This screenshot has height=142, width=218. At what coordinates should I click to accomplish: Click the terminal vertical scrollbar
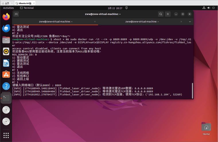coord(192,91)
